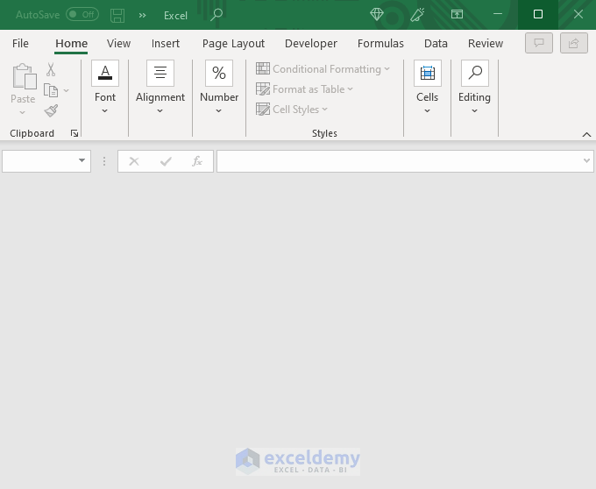Open the Copy dropdown arrow
The image size is (596, 489).
(x=66, y=90)
